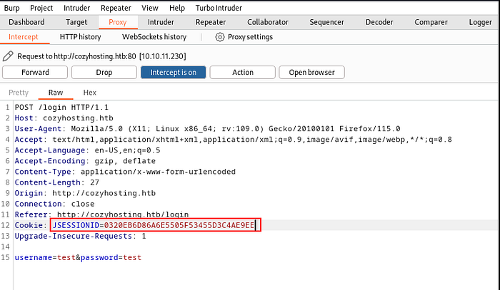This screenshot has width=500, height=290.
Task: Switch to the Logger tab
Action: (x=480, y=22)
